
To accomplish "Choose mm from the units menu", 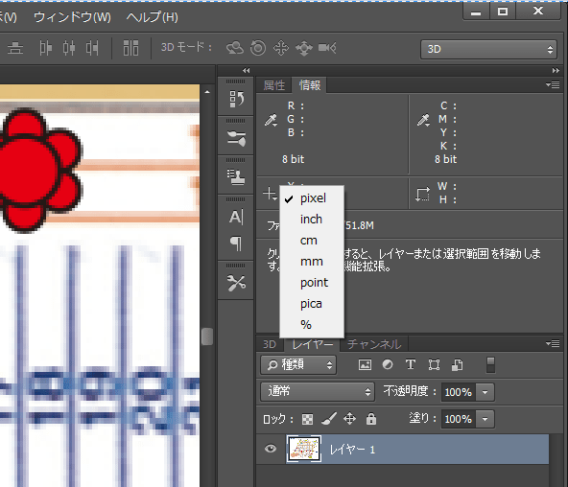I will (x=312, y=261).
